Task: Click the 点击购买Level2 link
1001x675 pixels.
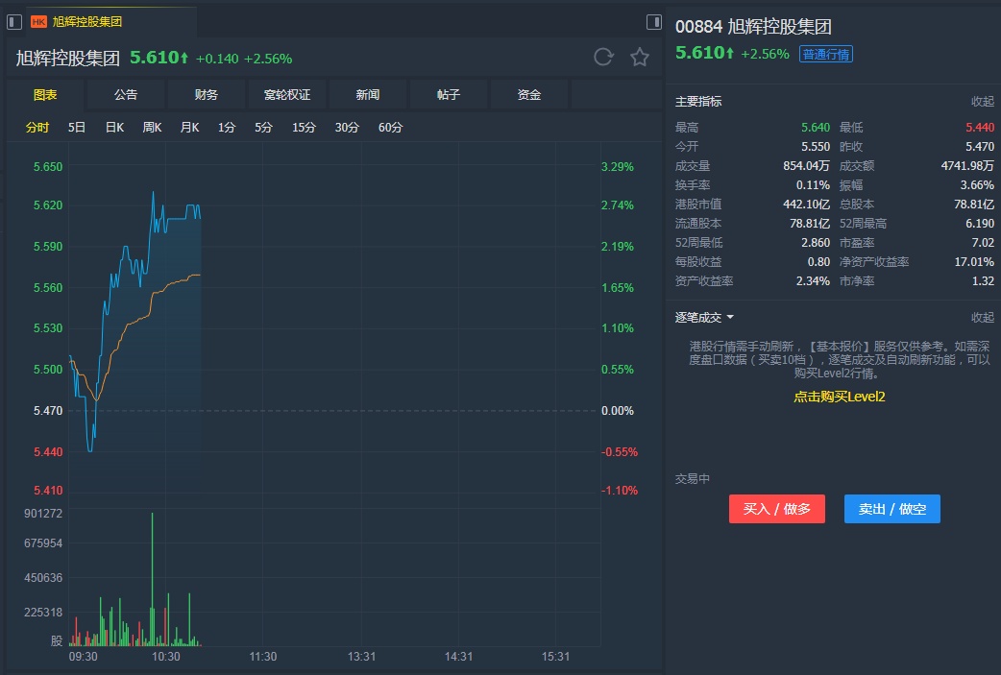Action: pyautogui.click(x=839, y=397)
